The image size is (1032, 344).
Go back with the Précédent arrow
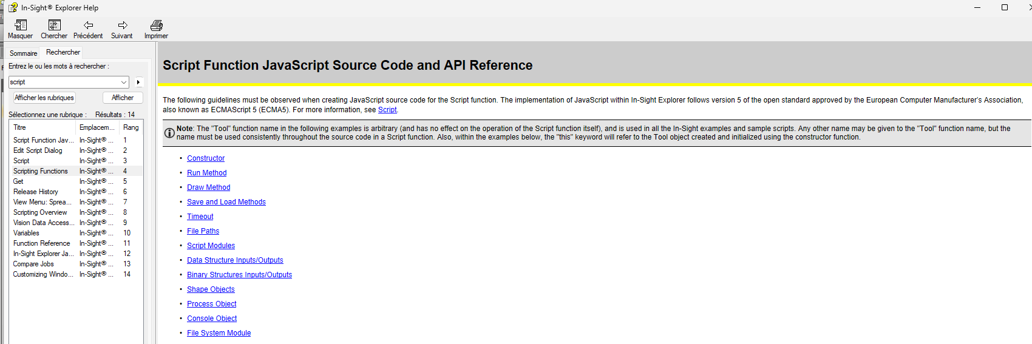click(x=88, y=25)
